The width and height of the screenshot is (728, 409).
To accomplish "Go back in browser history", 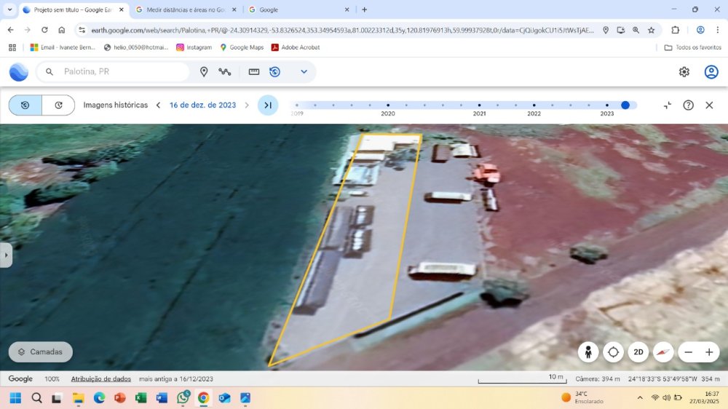I will (11, 30).
